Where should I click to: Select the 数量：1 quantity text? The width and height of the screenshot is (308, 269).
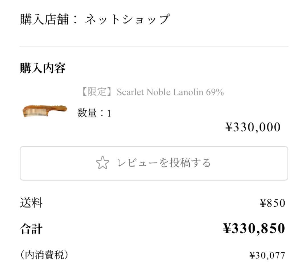click(x=93, y=113)
